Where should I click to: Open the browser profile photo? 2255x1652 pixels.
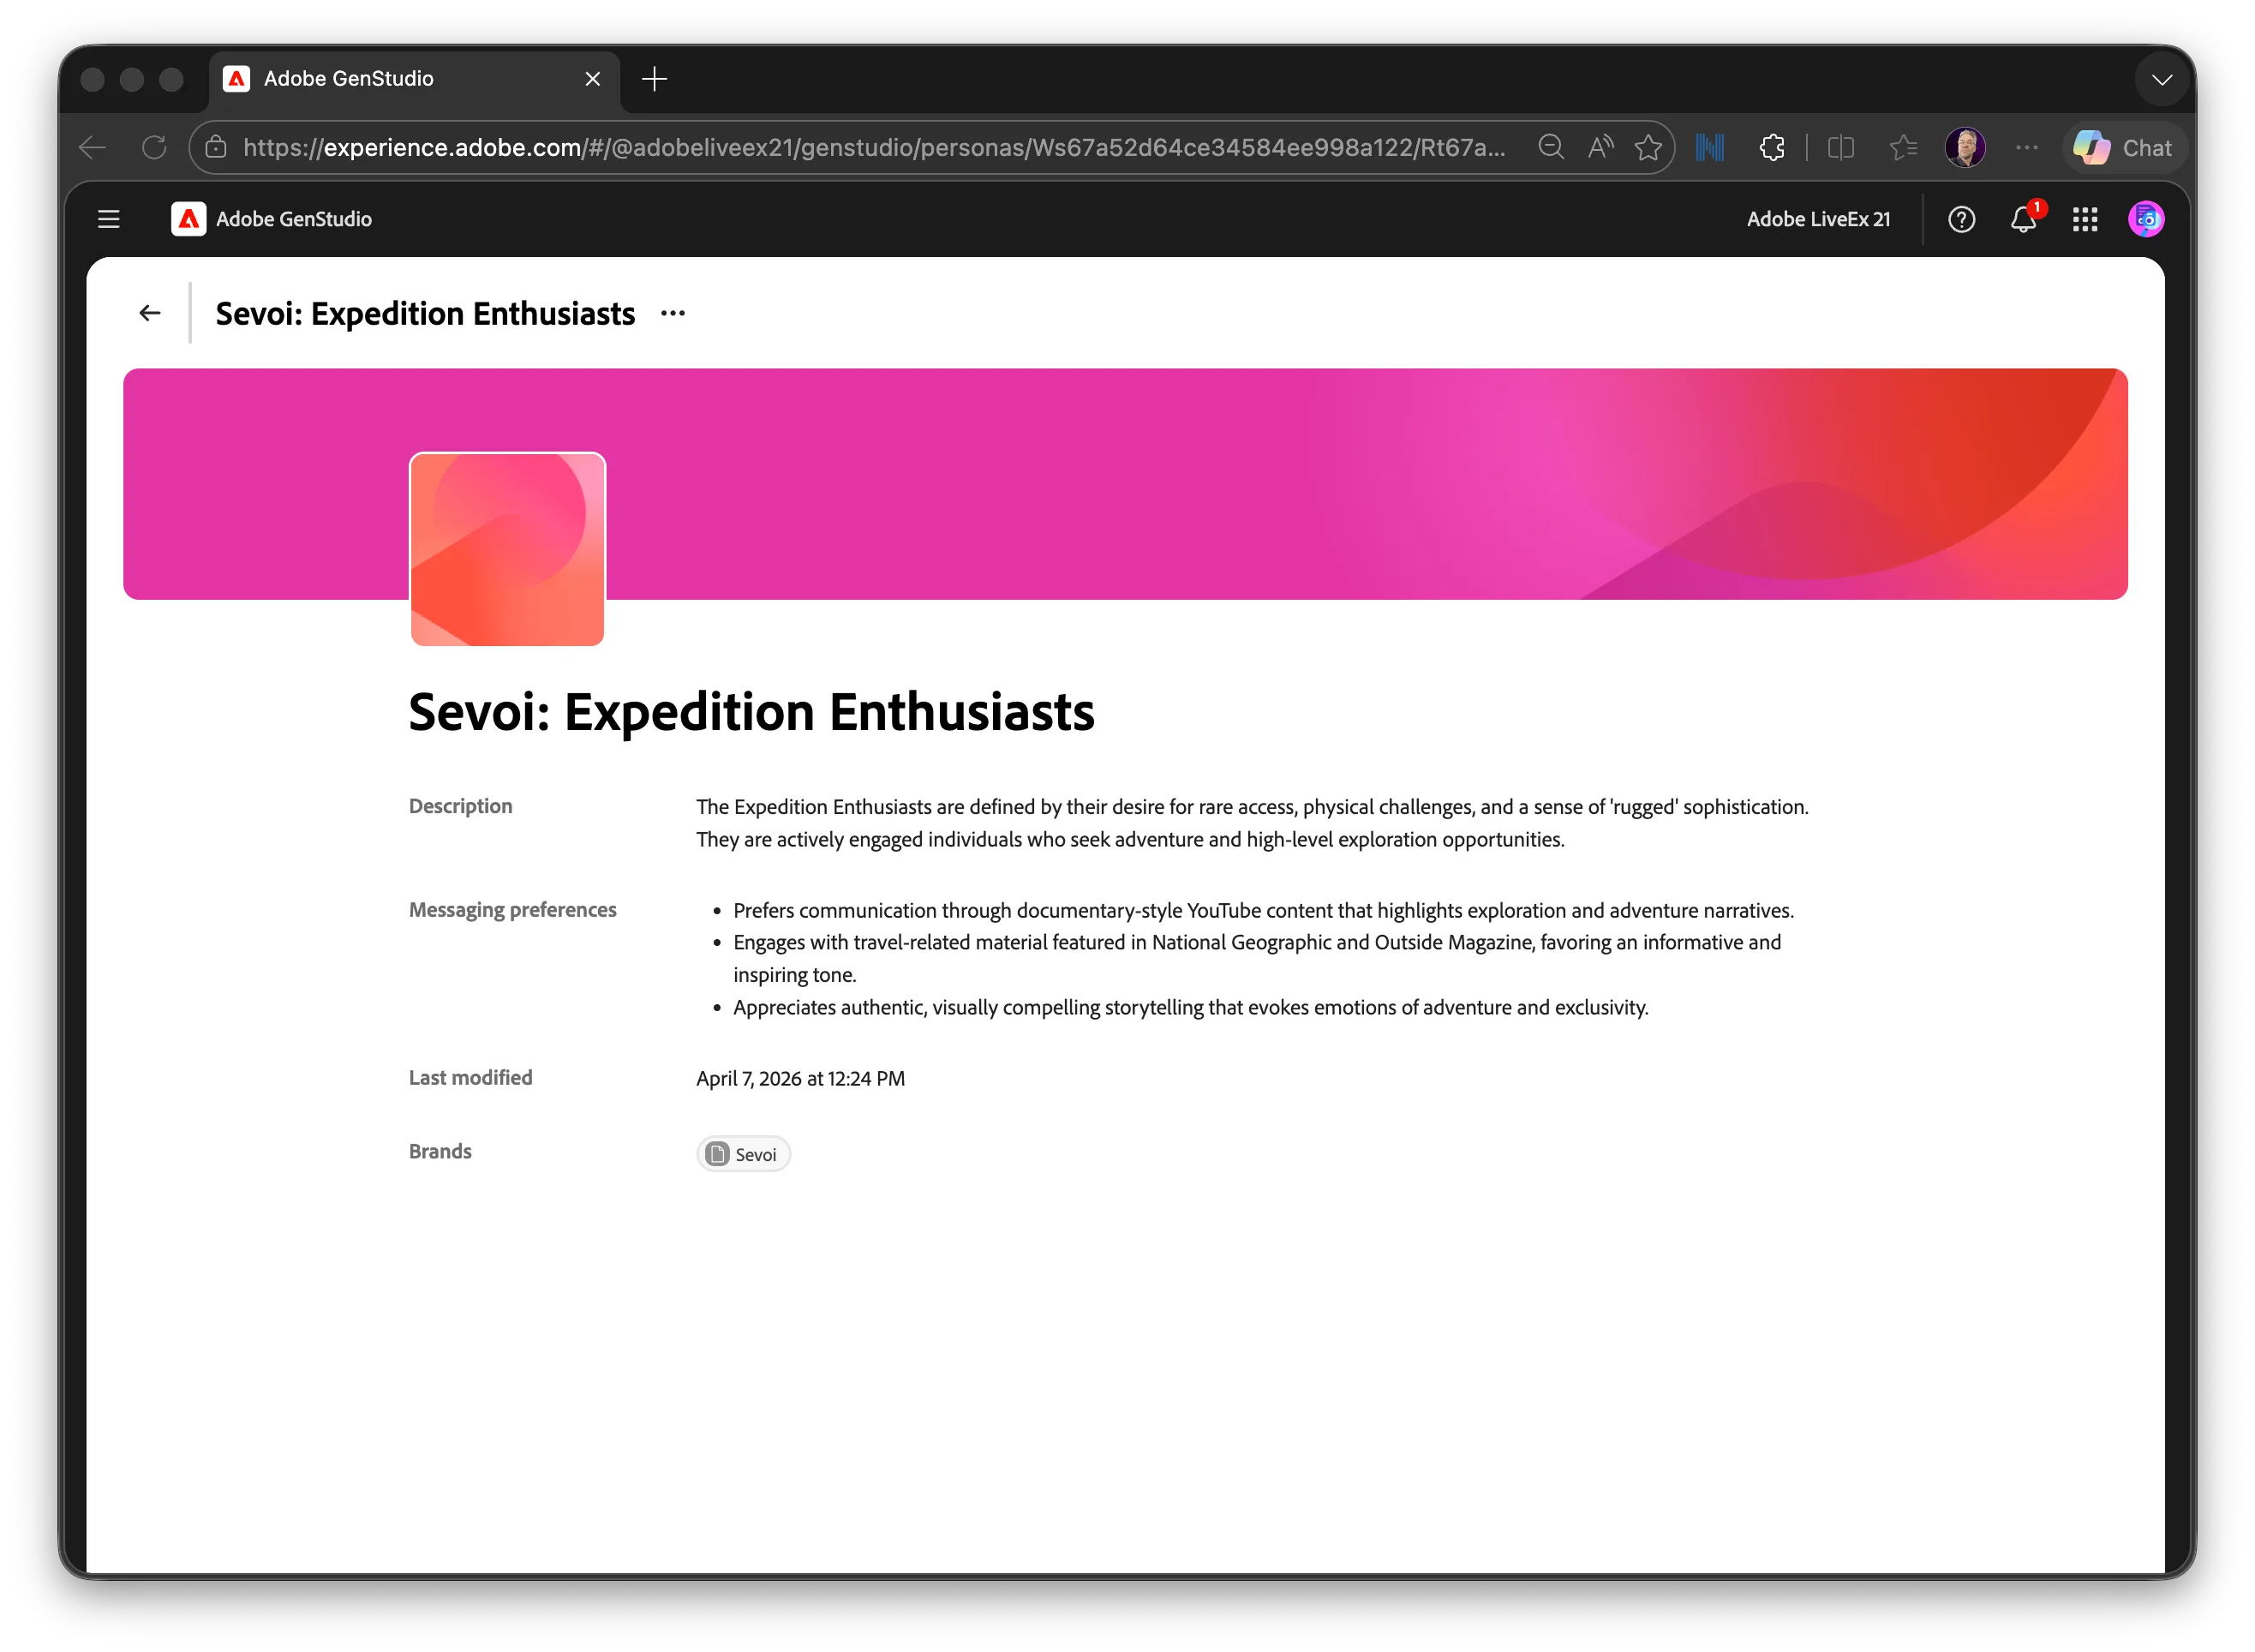tap(1964, 148)
